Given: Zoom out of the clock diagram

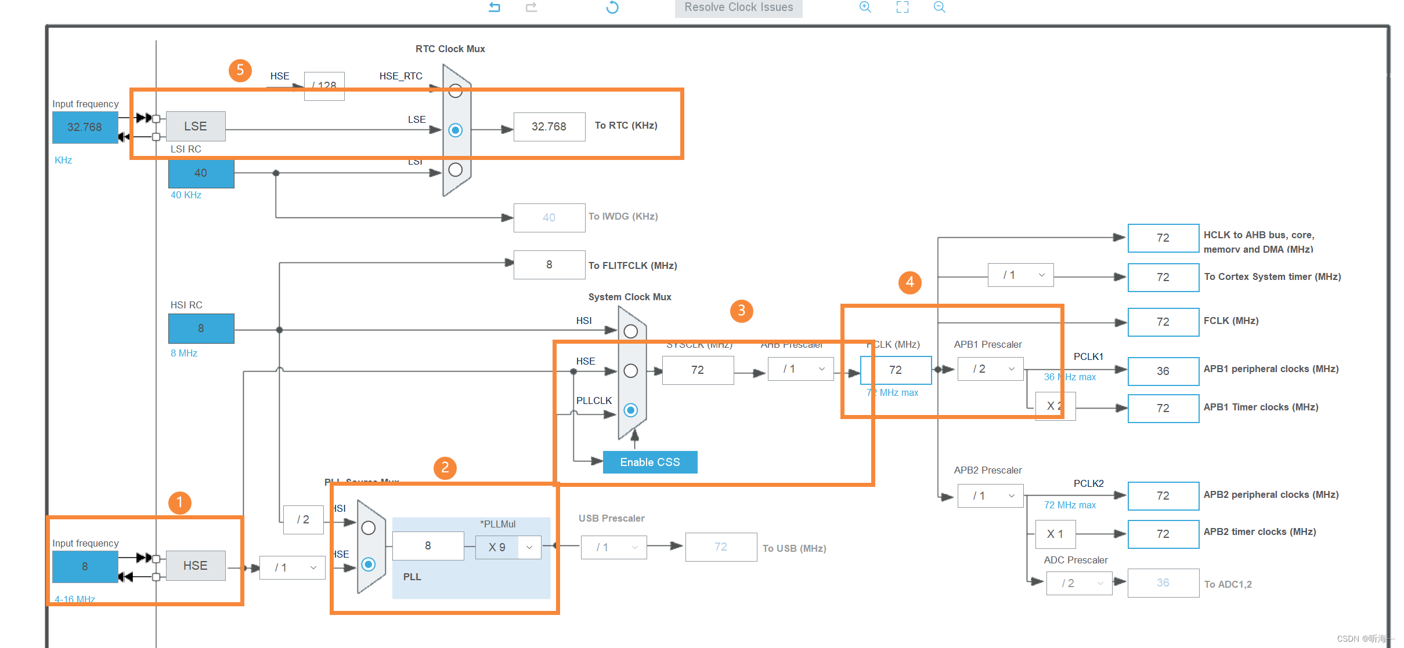Looking at the screenshot, I should coord(940,7).
